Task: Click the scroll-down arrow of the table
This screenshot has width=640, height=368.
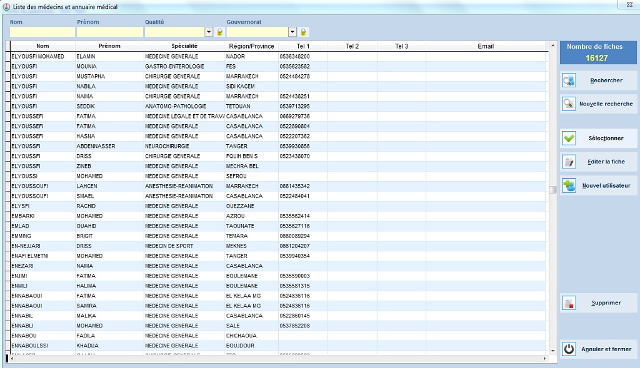Action: (552, 351)
